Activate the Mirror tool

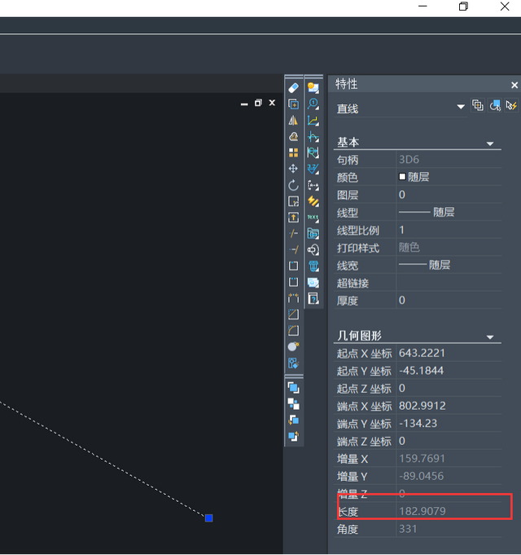click(x=293, y=121)
